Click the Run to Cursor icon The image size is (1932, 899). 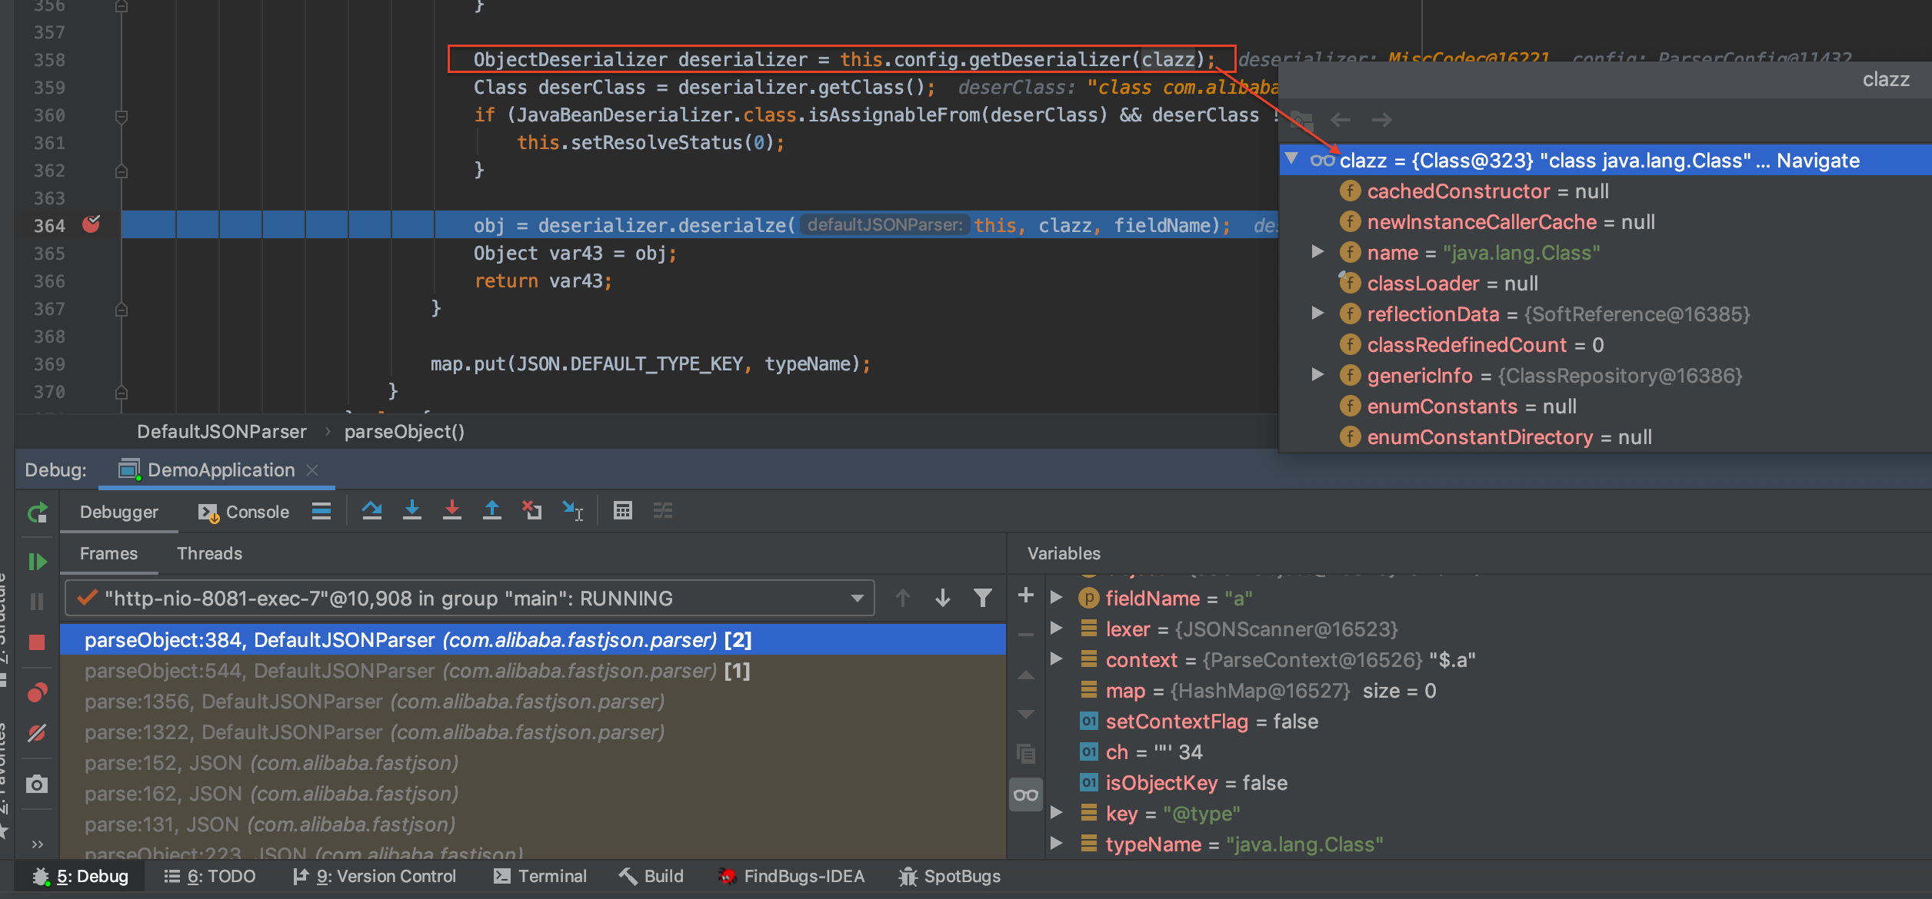pos(573,511)
